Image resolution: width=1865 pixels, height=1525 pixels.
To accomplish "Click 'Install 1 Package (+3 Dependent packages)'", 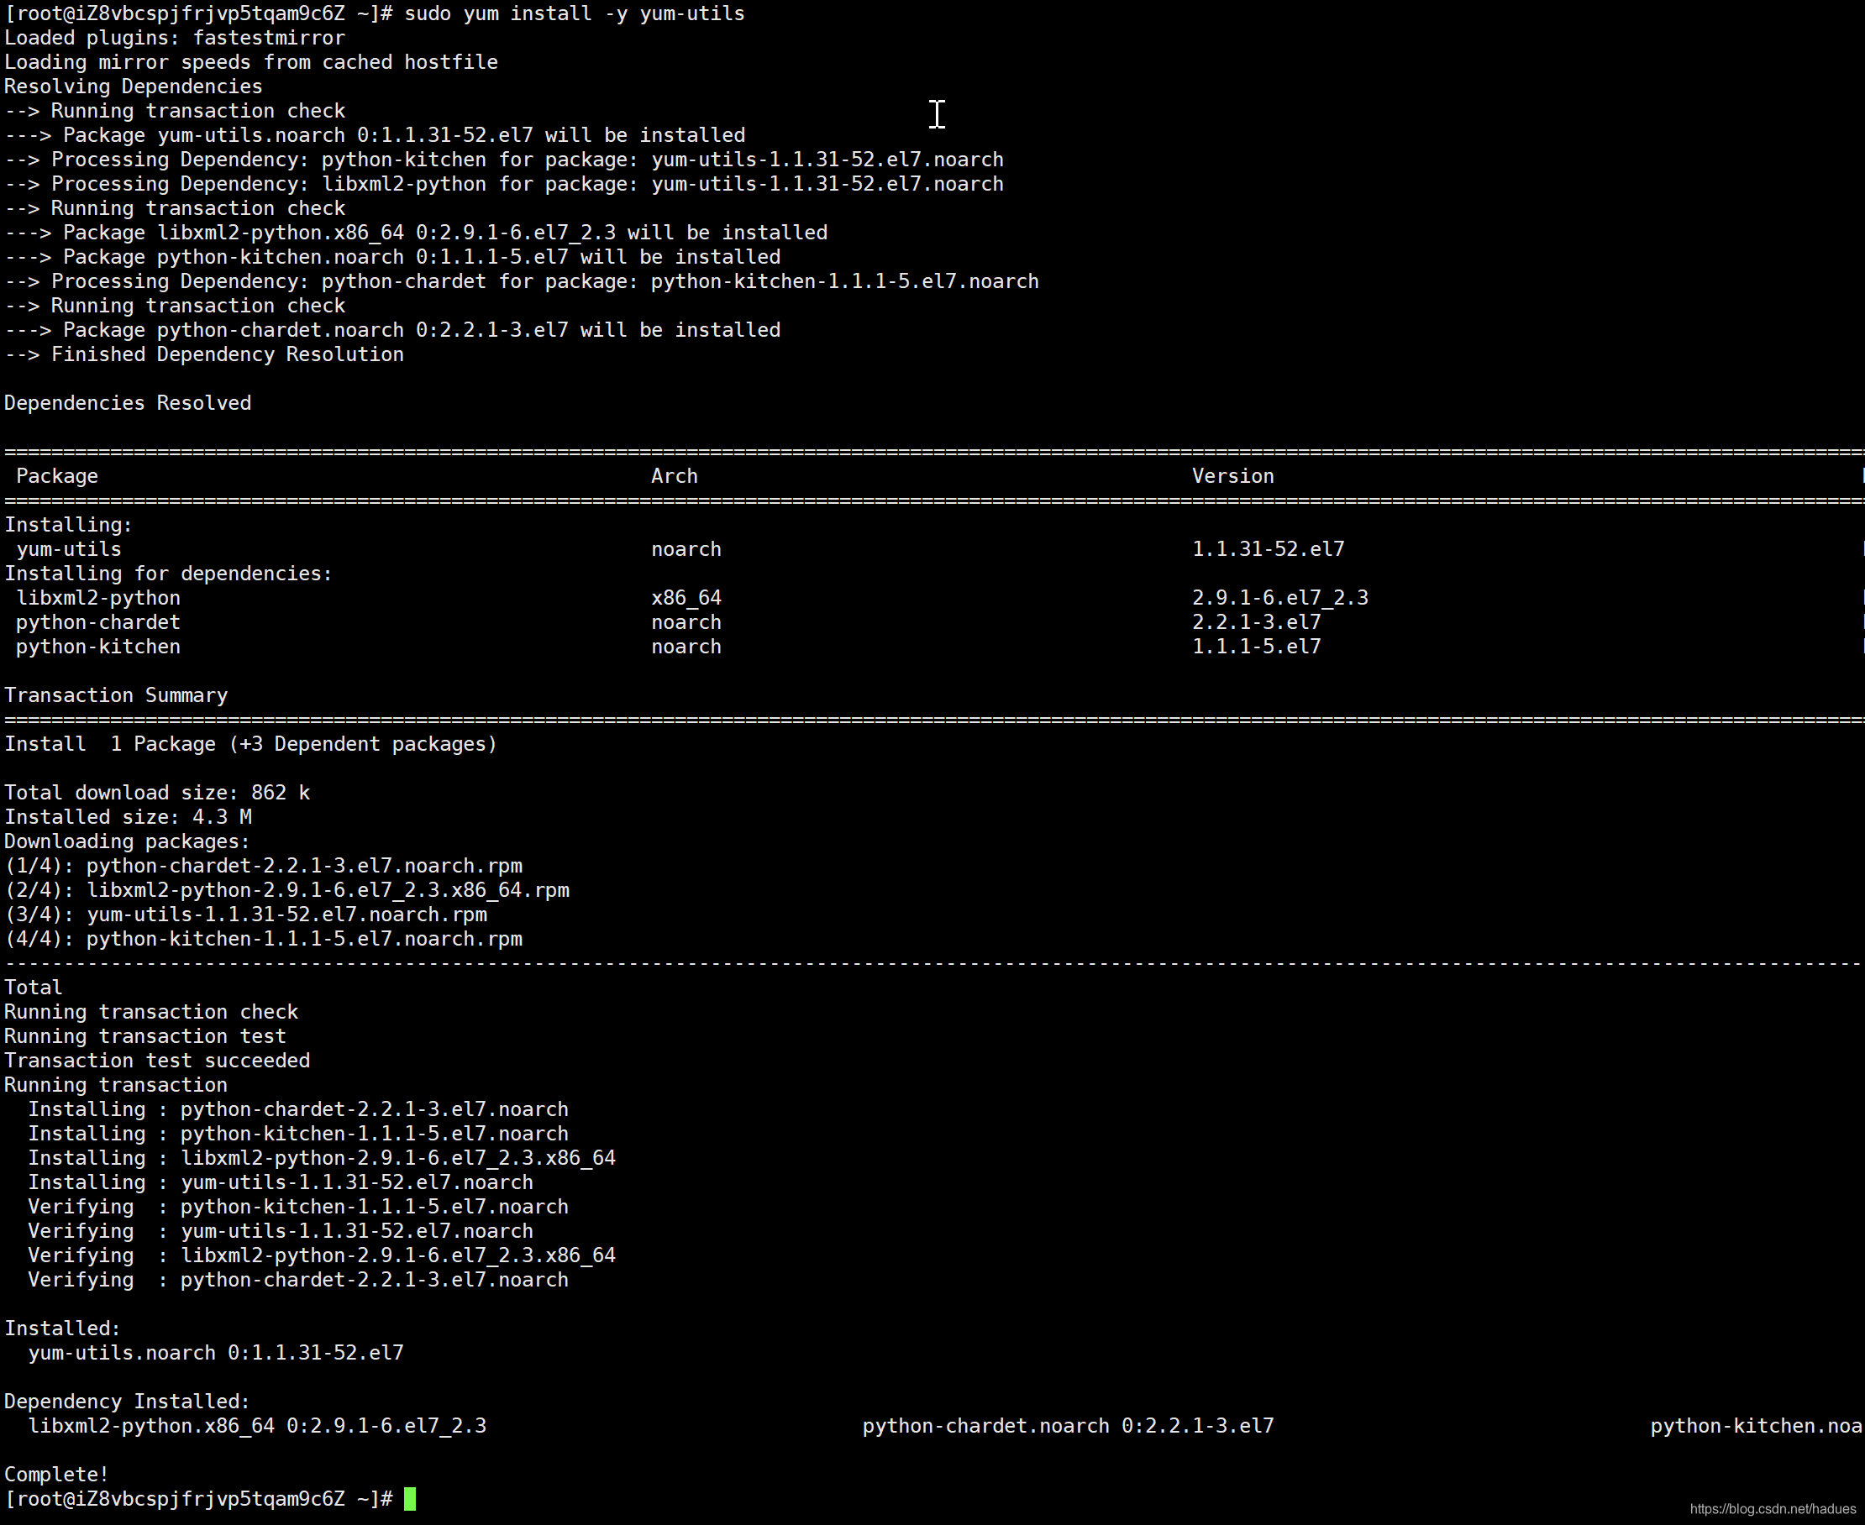I will [x=251, y=744].
